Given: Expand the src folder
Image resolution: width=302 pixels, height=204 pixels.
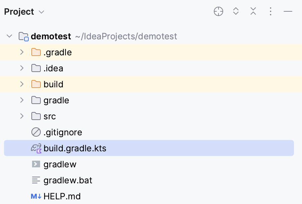Looking at the screenshot, I should tap(22, 116).
